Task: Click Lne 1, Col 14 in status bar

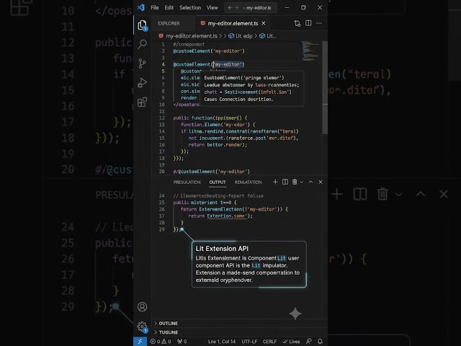Action: (x=222, y=341)
